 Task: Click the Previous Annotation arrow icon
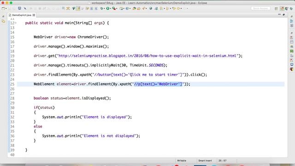click(167, 8)
